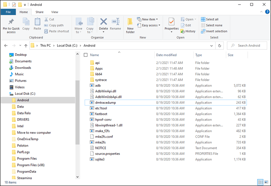The image size is (271, 186).
Task: Create a New folder from ribbon
Action: [x=130, y=25]
